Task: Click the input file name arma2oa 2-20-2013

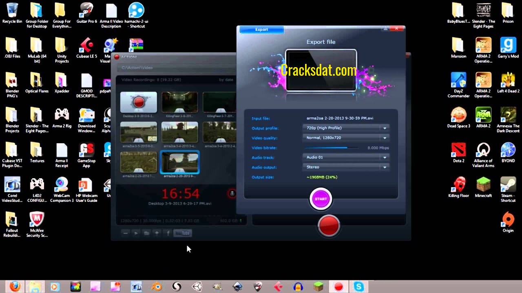Action: point(340,118)
